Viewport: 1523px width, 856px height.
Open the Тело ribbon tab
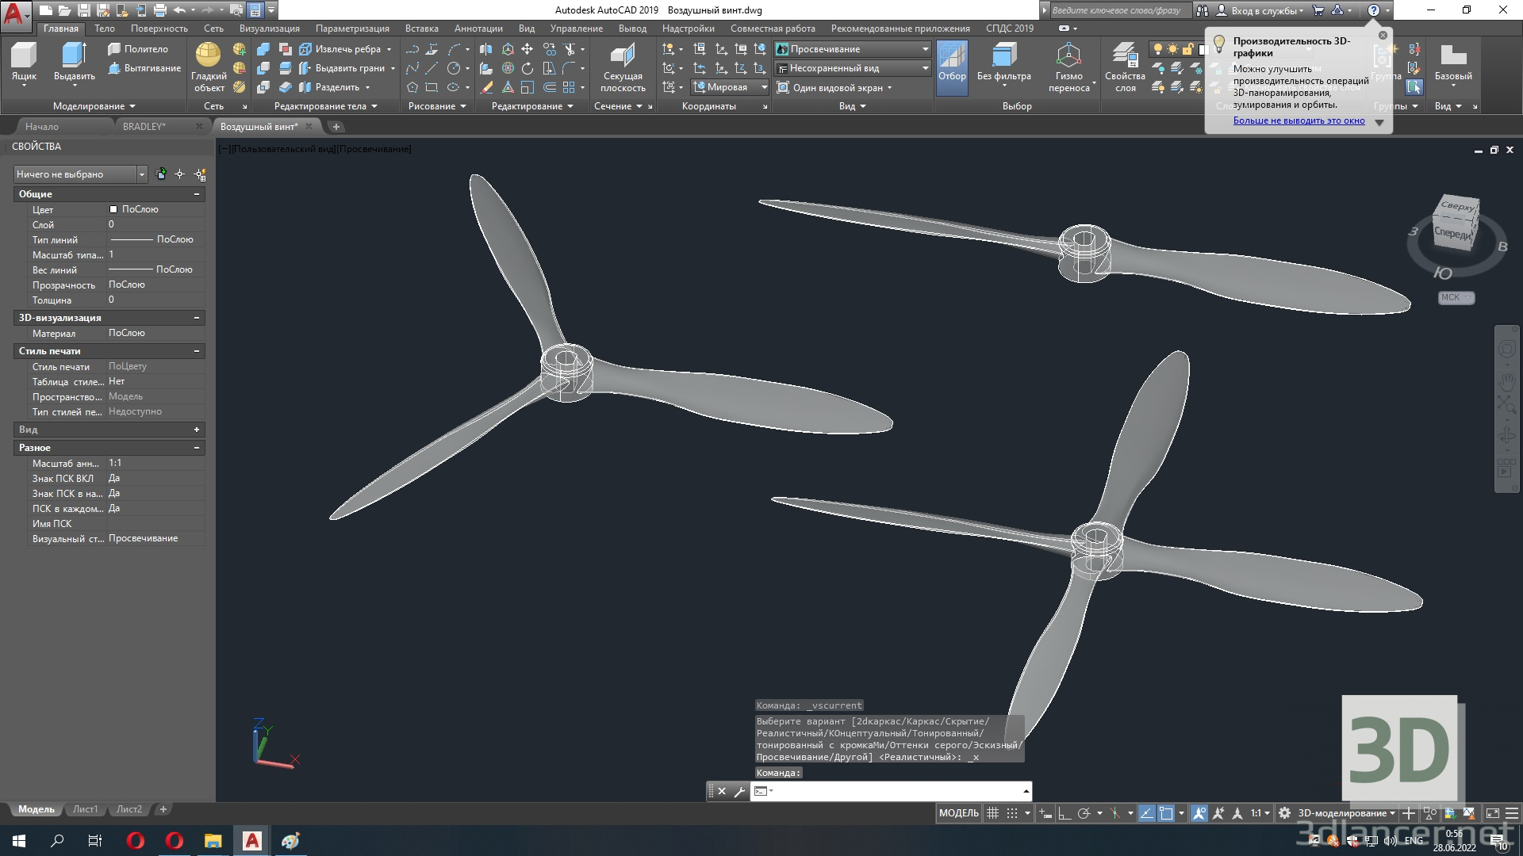click(105, 29)
